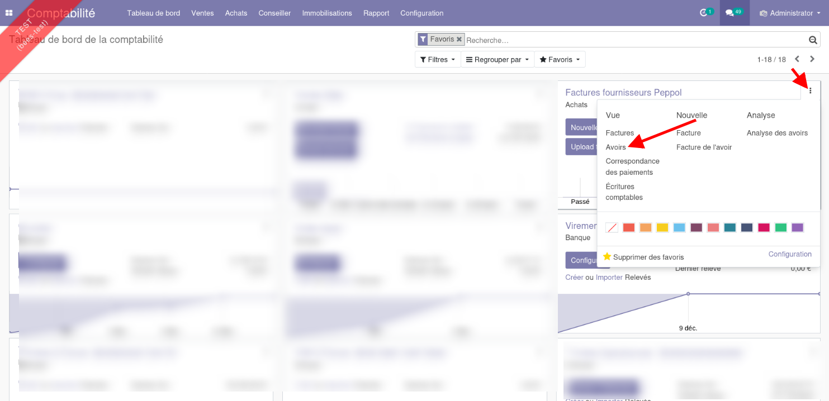The height and width of the screenshot is (401, 829).
Task: Open Analyse des avoirs
Action: (x=777, y=133)
